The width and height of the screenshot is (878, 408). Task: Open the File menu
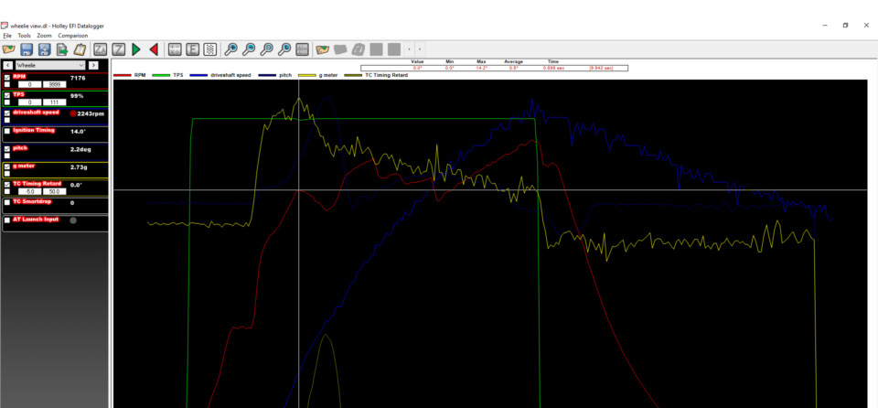pyautogui.click(x=7, y=36)
